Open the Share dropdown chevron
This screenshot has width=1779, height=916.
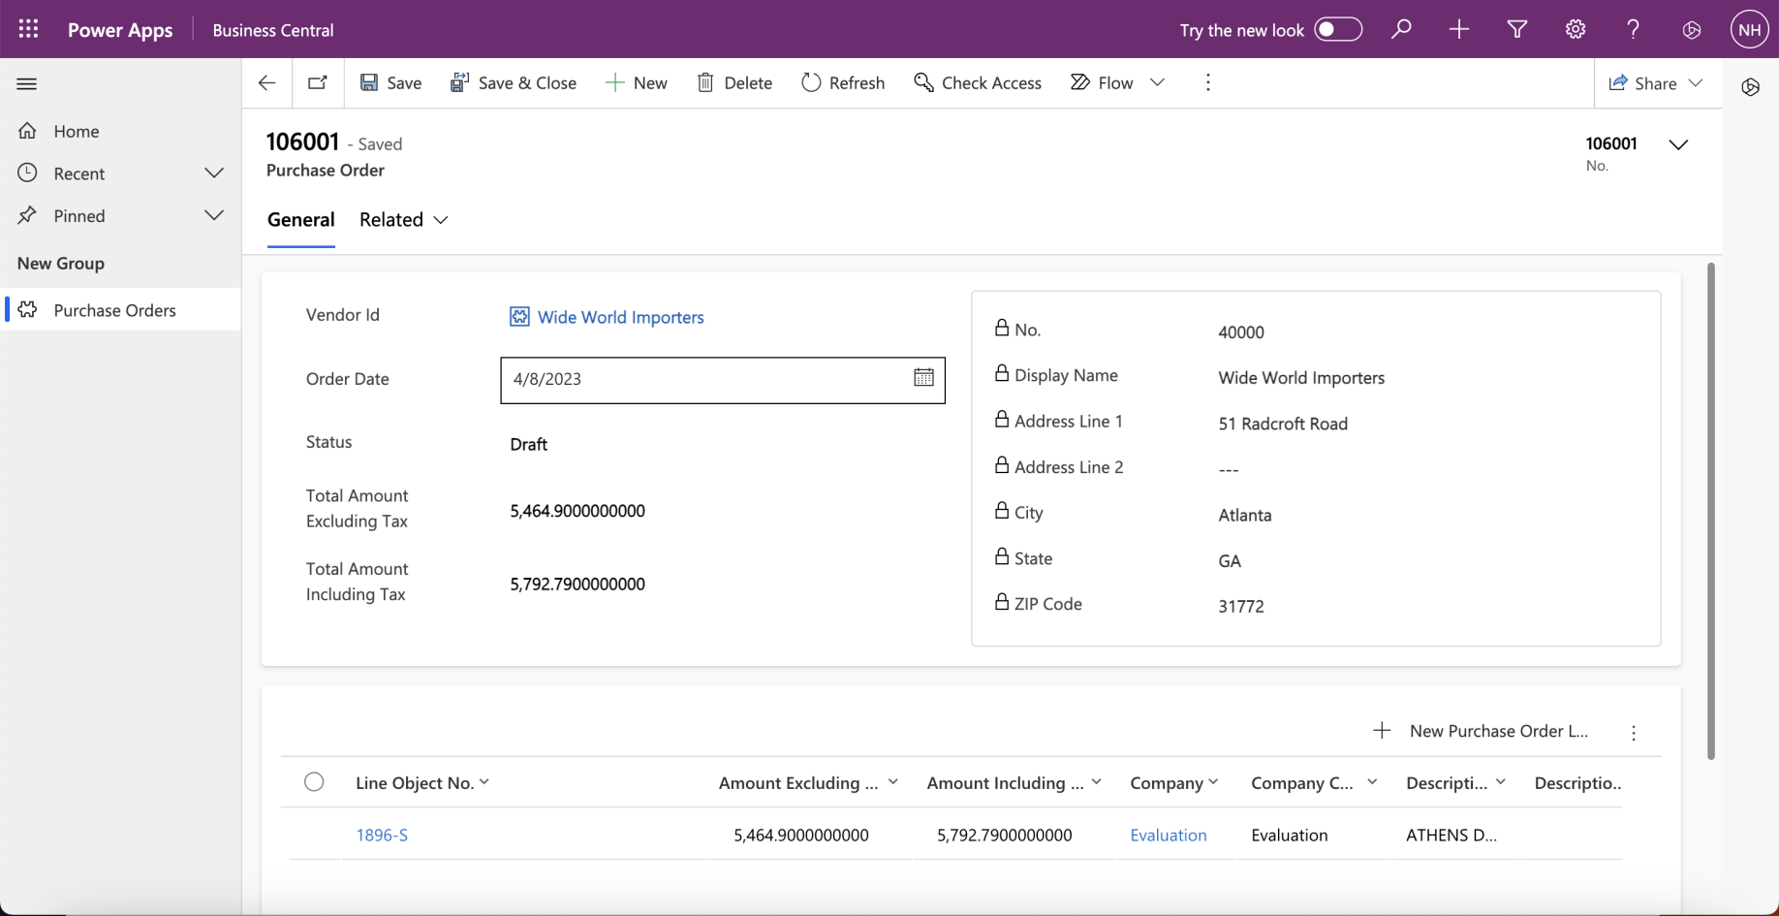pos(1696,82)
